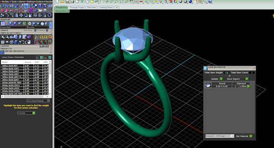Screen dimensions: 274x148
Task: Click the purple dice pattern tool icon
Action: pyautogui.click(x=31, y=10)
